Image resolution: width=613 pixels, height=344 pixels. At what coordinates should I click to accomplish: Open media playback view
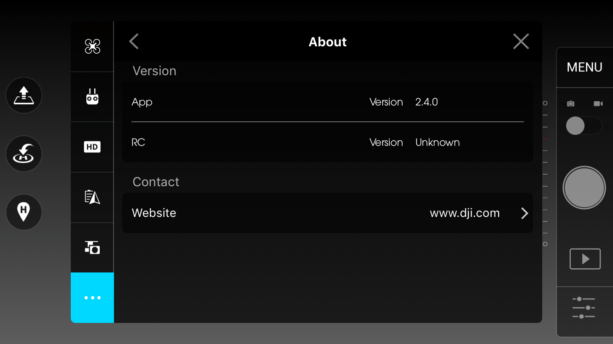(585, 258)
